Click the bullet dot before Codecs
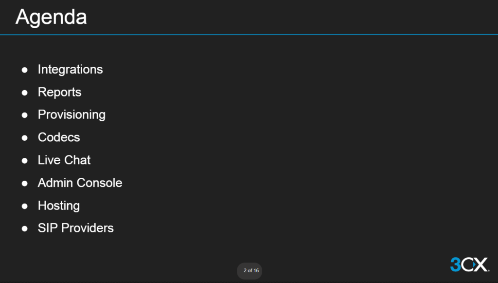The width and height of the screenshot is (498, 283). point(24,138)
